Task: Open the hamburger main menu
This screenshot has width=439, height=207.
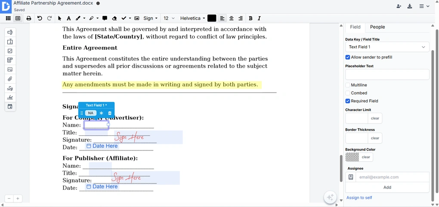Action: pos(424,6)
